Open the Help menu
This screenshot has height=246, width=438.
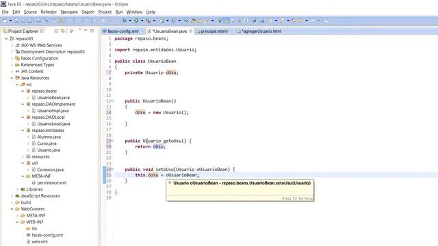151,12
